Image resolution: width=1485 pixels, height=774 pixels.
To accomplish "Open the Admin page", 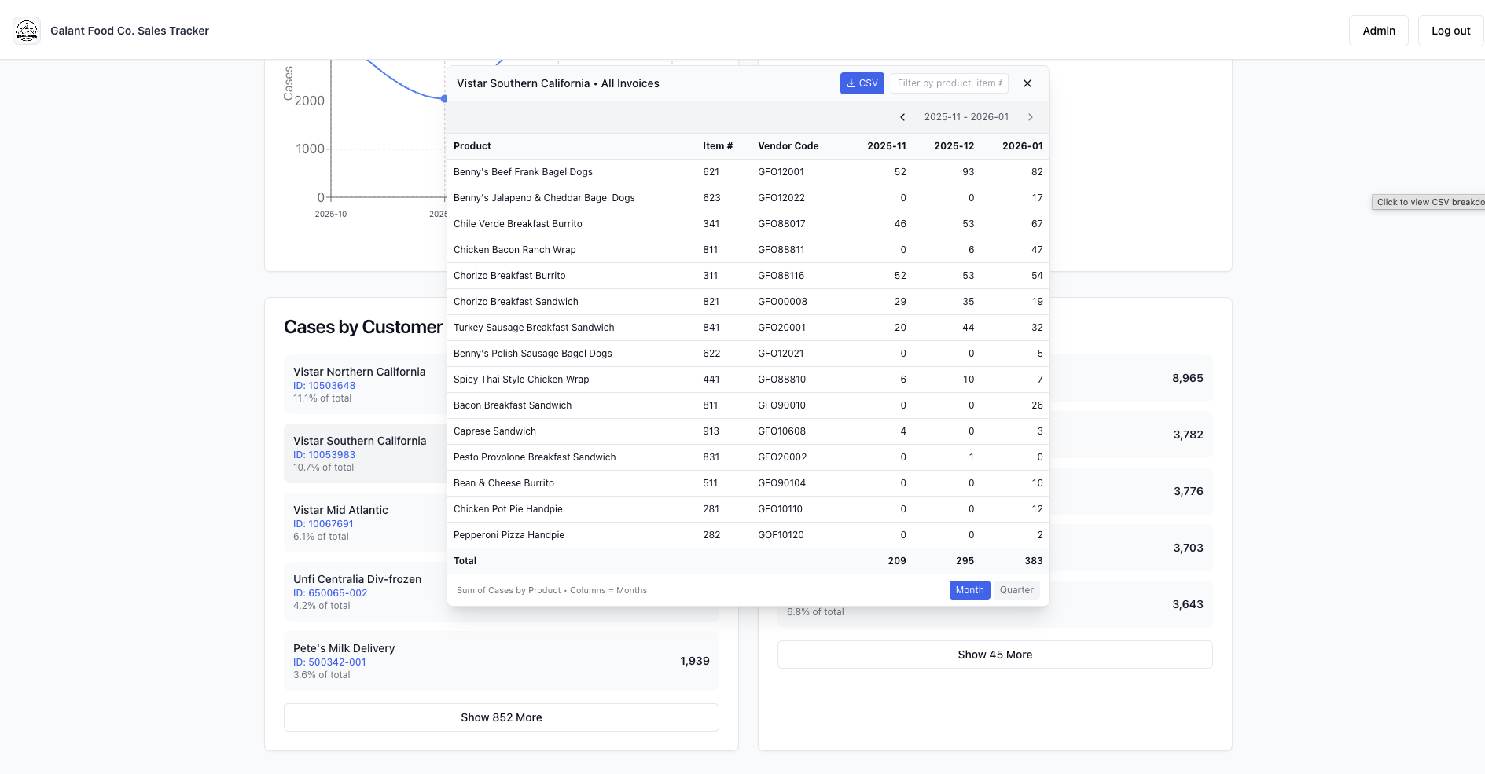I will coord(1379,31).
